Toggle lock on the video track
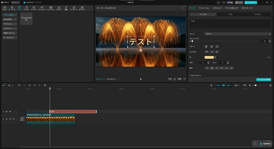 7,119
